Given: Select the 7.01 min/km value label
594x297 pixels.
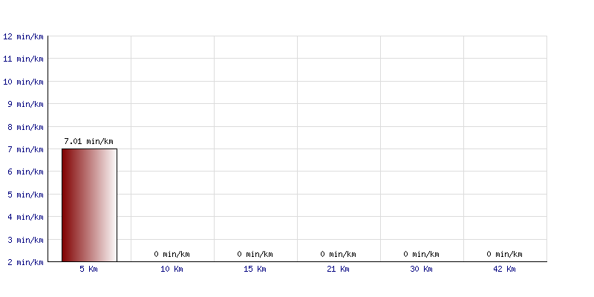Looking at the screenshot, I should click(x=88, y=141).
